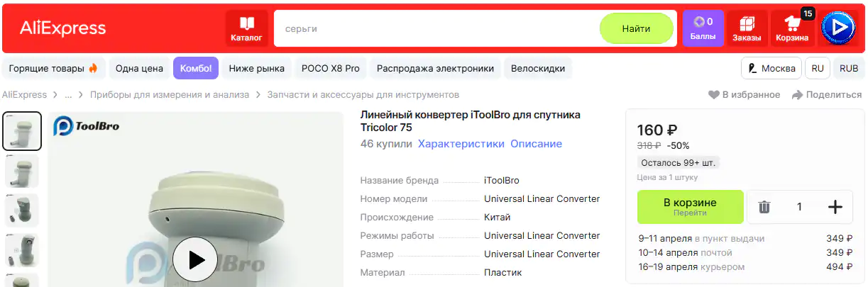
Task: Select почтой delivery option
Action: (x=745, y=252)
